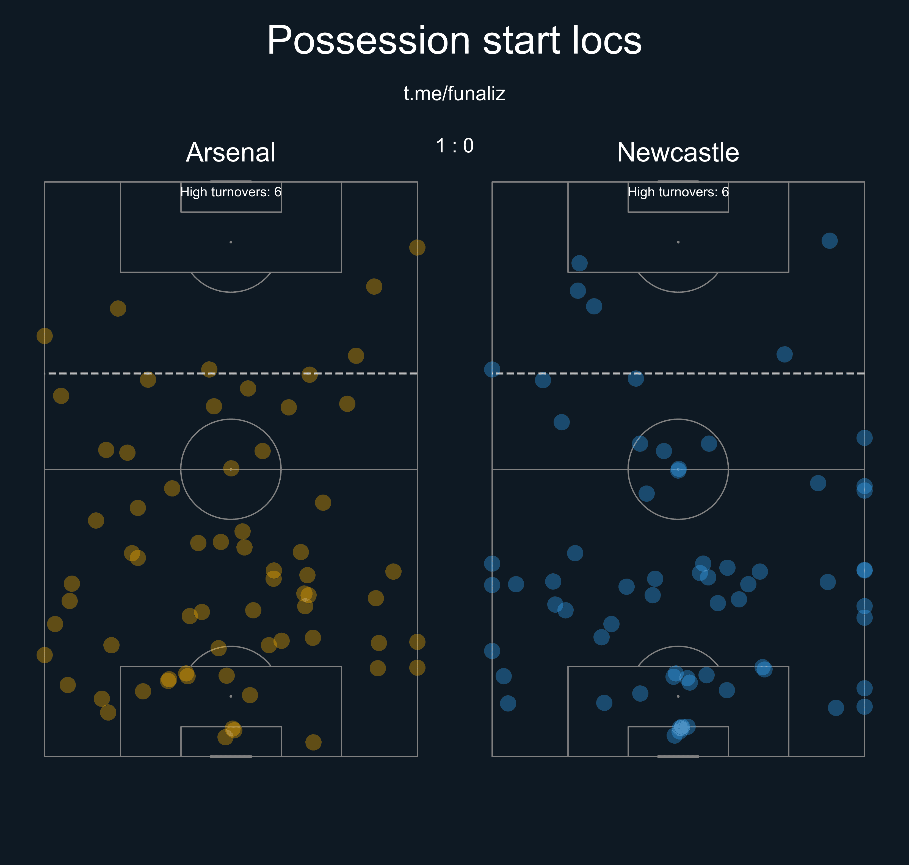
Task: Click the blue dot on Newcastle's center spot
Action: click(x=678, y=469)
